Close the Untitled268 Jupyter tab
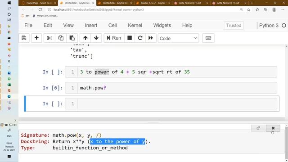 click(93, 3)
